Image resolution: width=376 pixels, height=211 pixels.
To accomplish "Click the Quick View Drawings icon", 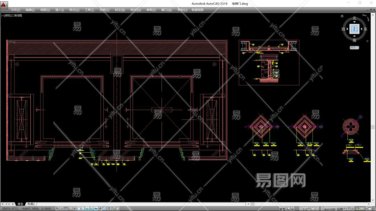I will [x=292, y=209].
